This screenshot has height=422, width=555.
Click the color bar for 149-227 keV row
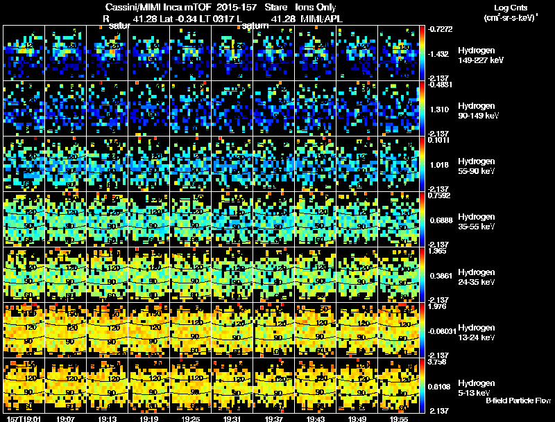pos(422,53)
